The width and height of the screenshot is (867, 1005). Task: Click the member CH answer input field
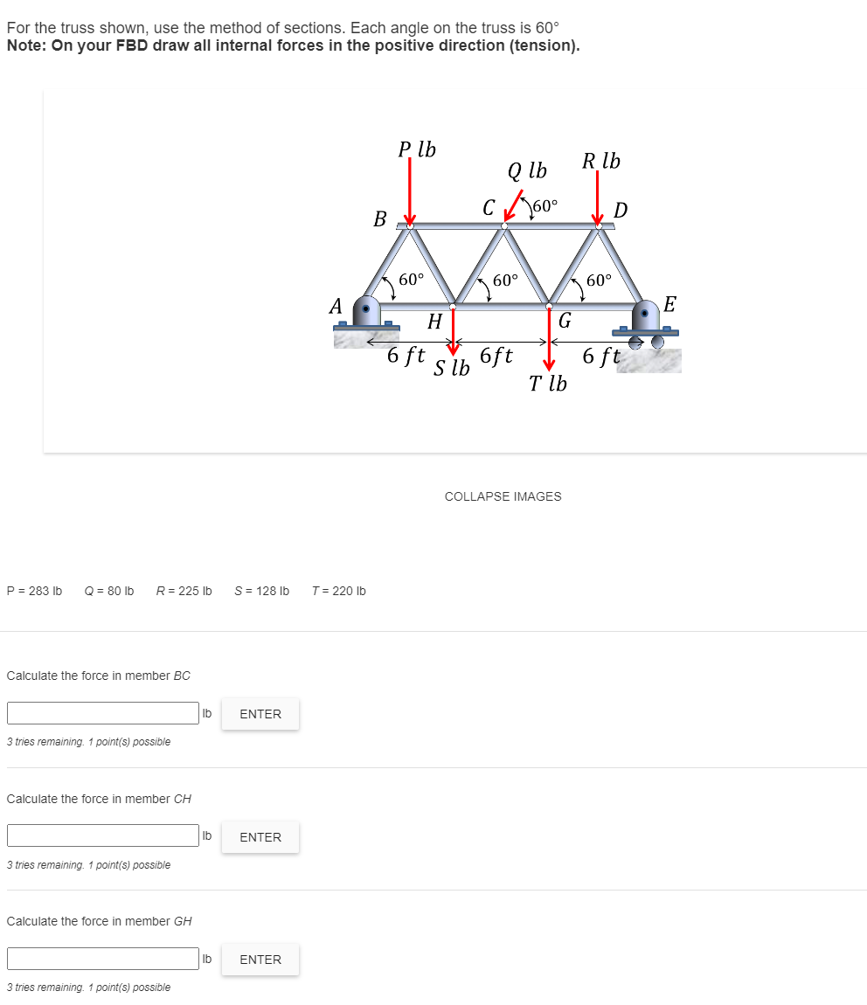(x=102, y=835)
